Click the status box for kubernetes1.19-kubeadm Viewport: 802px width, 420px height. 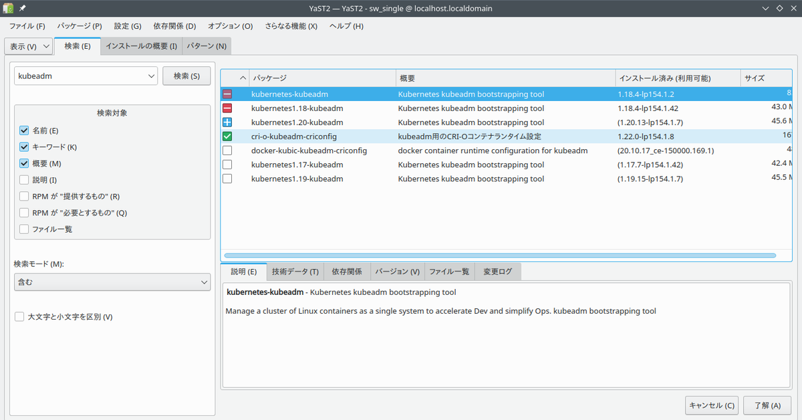[227, 179]
